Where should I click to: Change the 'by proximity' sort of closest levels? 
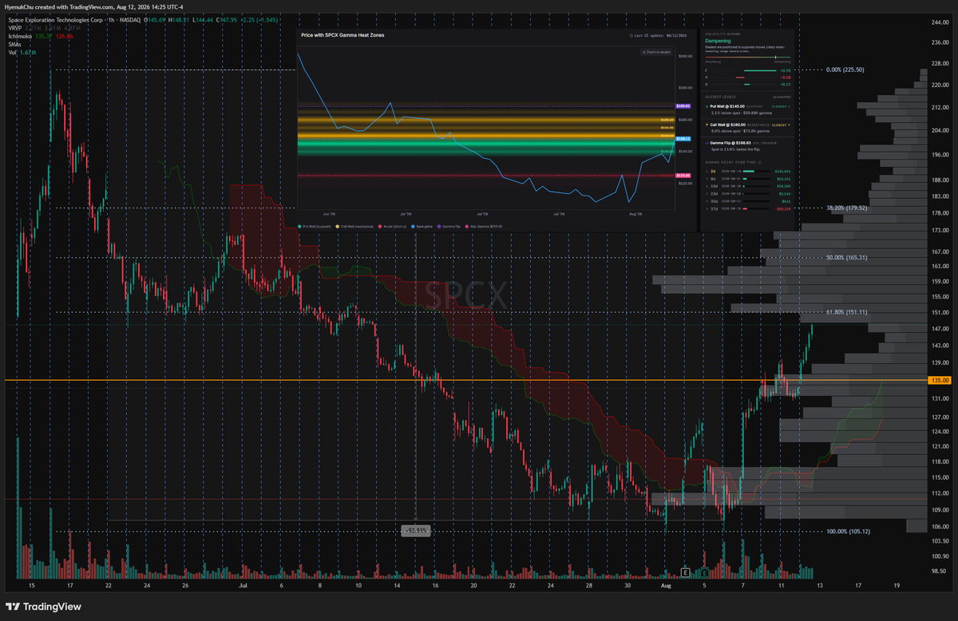782,97
